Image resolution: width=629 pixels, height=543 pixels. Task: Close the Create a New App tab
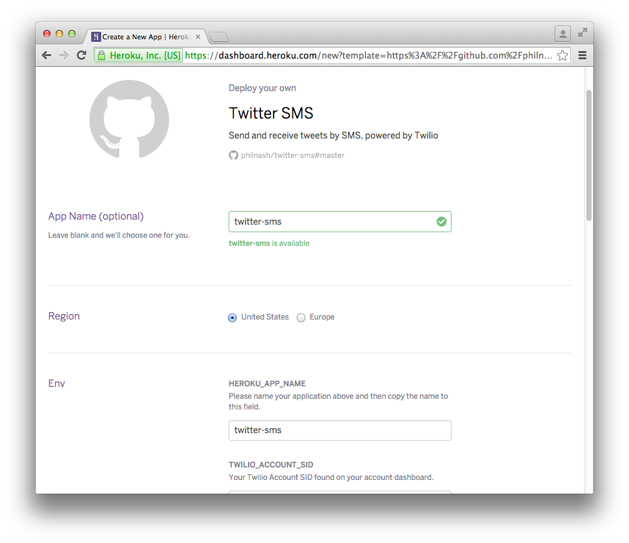(198, 37)
